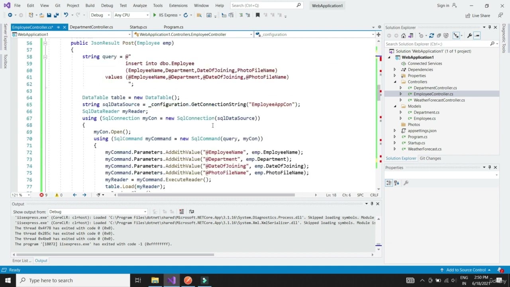The image size is (510, 287).
Task: Toggle the Preview Selected Items button
Action: click(477, 36)
